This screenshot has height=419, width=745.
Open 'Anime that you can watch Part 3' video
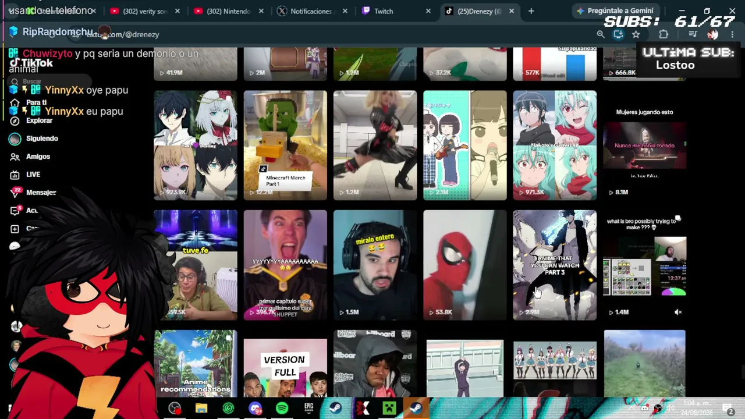(x=555, y=265)
